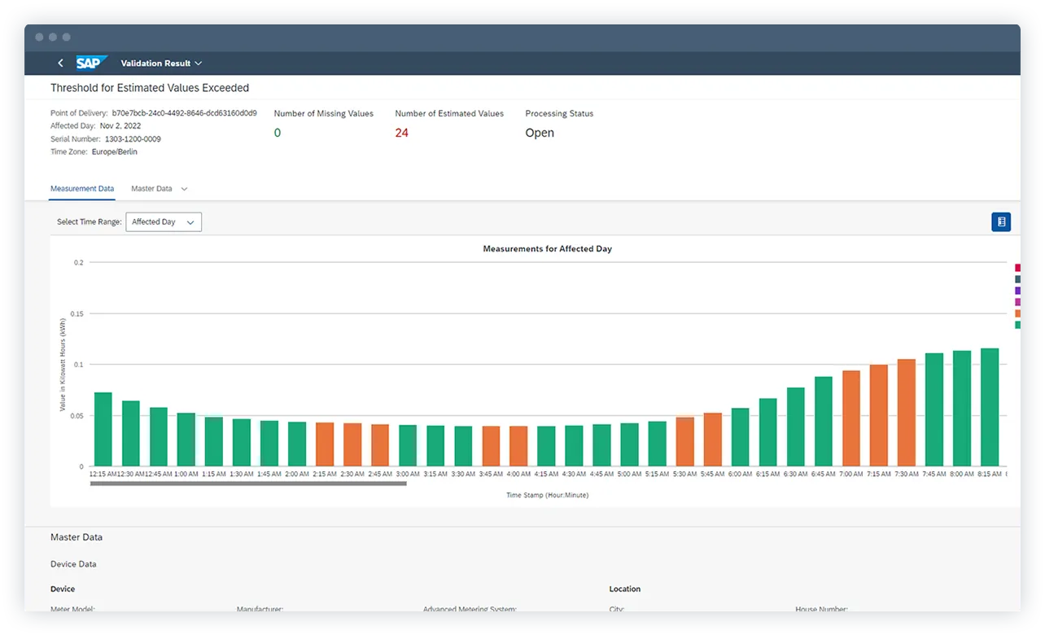Open the Validation Result title dropdown
This screenshot has width=1045, height=635.
point(198,63)
